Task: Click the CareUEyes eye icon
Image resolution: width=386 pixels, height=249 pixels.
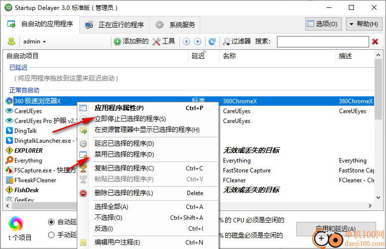Action: click(9, 111)
